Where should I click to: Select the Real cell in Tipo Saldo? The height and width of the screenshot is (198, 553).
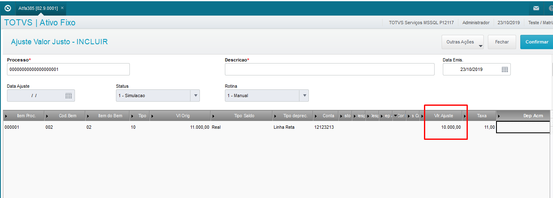click(x=241, y=127)
